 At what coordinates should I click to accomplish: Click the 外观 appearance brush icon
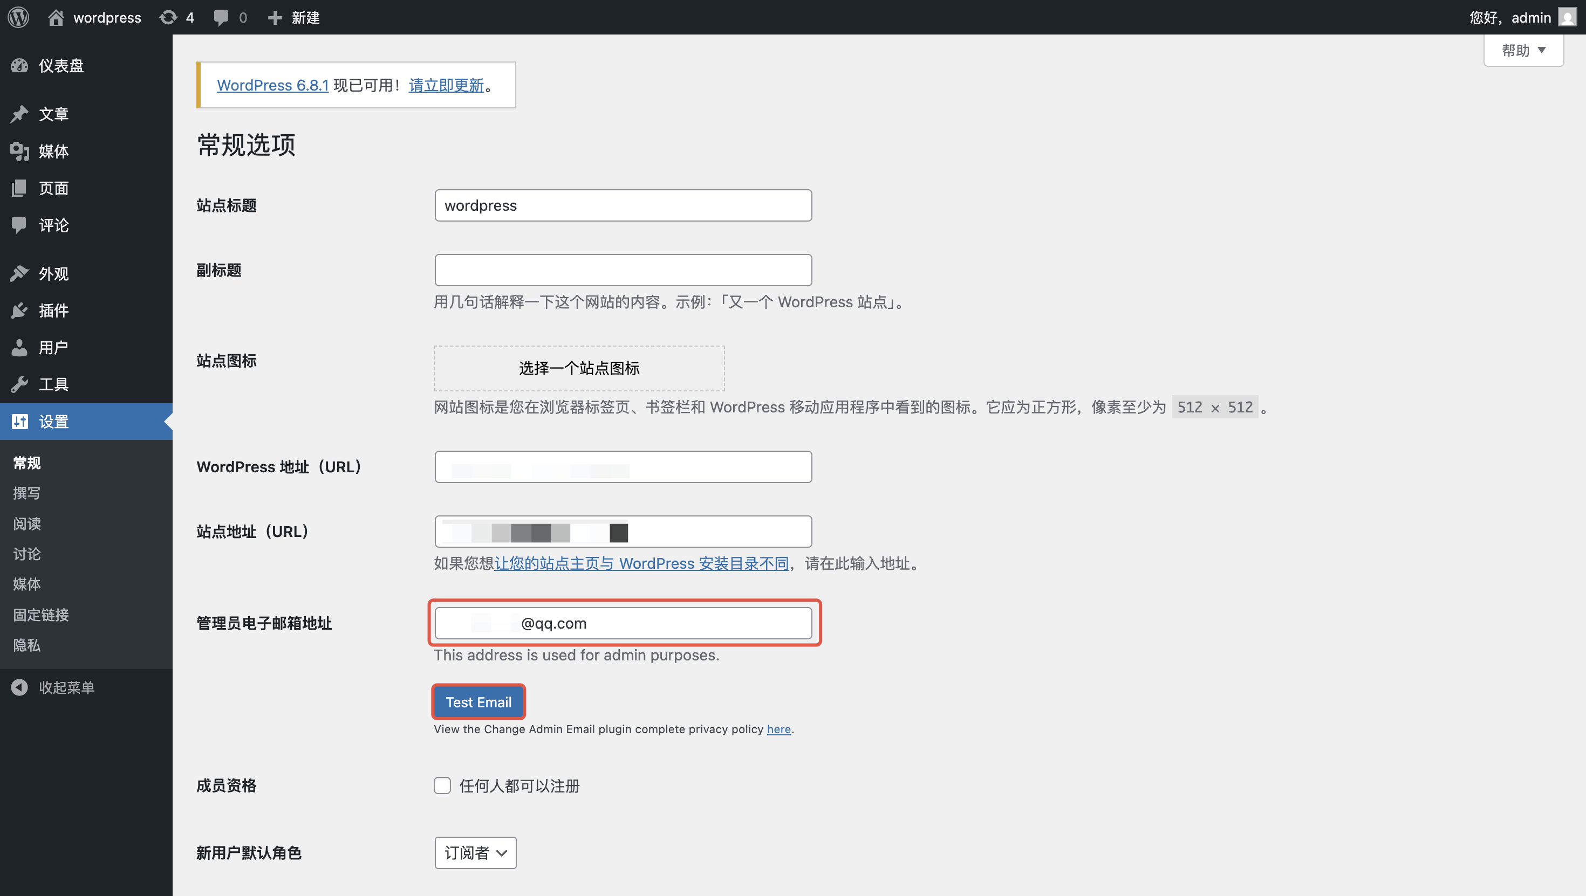tap(20, 273)
